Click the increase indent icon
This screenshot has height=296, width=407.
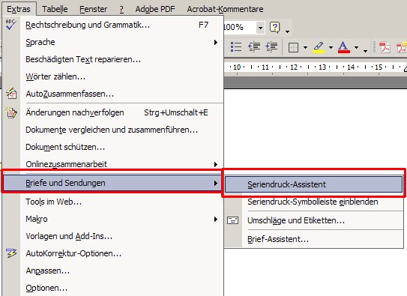click(x=271, y=47)
